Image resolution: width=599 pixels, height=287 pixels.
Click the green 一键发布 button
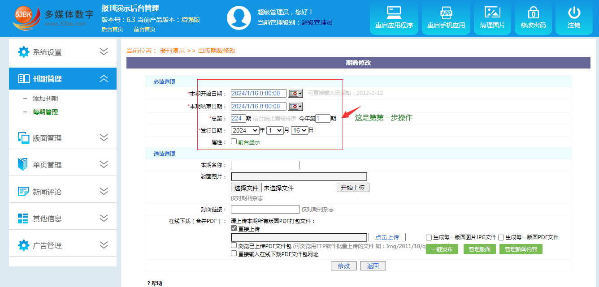442,249
